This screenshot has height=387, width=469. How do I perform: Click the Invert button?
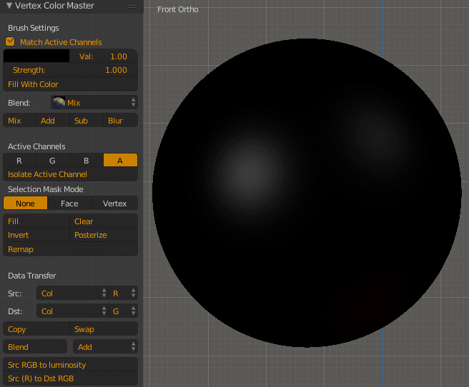click(x=36, y=235)
